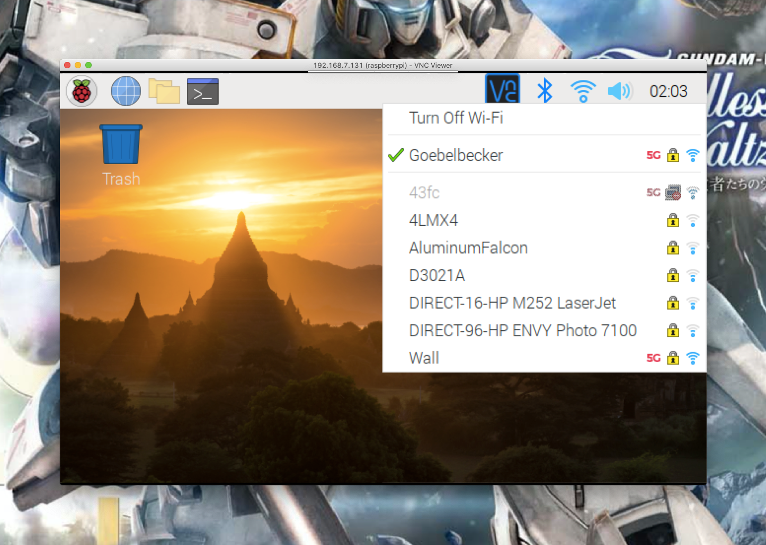766x545 pixels.
Task: Click the lock icon beside Goebelbecker
Action: tap(673, 155)
